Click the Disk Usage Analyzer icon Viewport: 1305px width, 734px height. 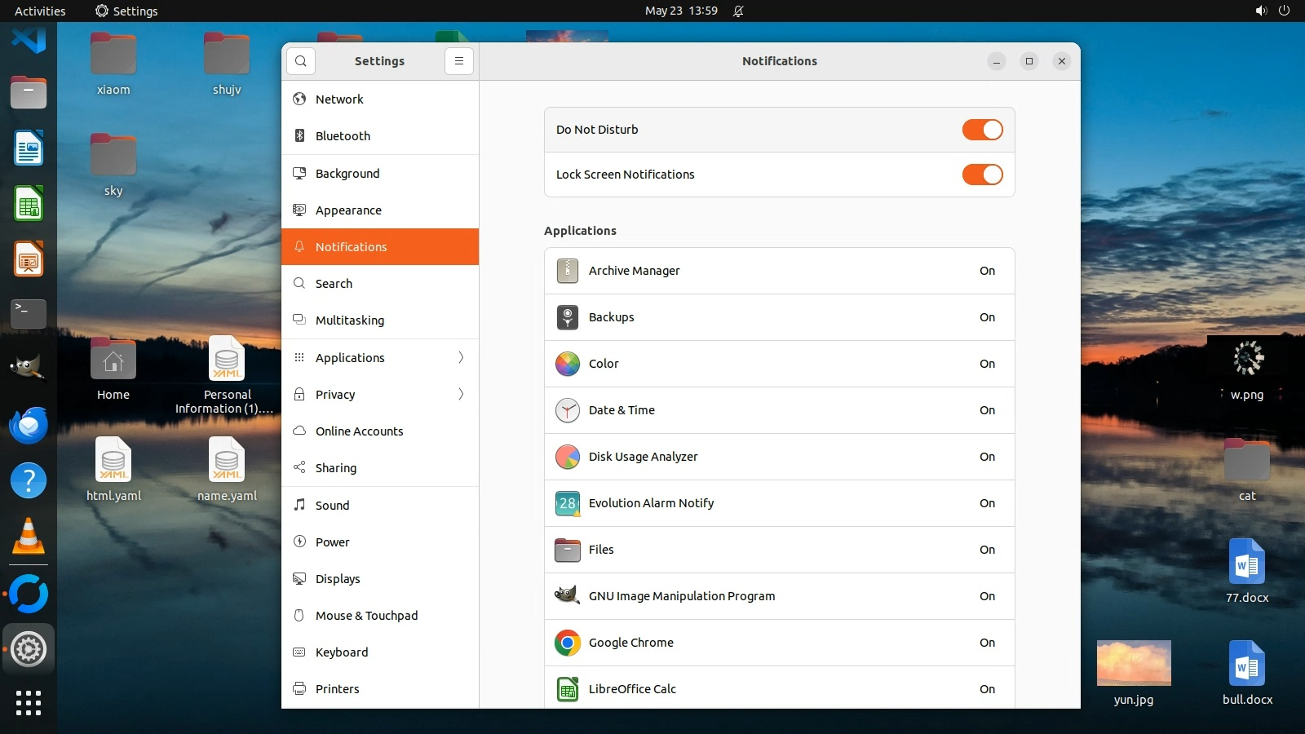[567, 457]
